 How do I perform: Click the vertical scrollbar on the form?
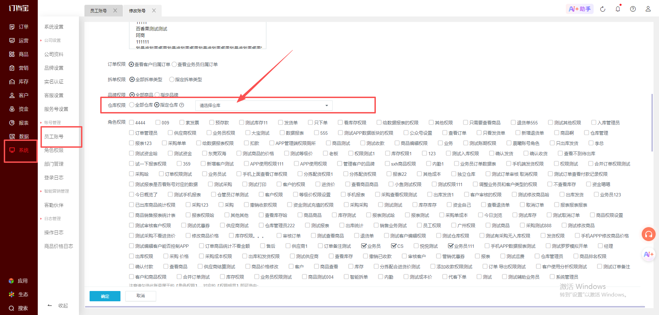(652, 122)
